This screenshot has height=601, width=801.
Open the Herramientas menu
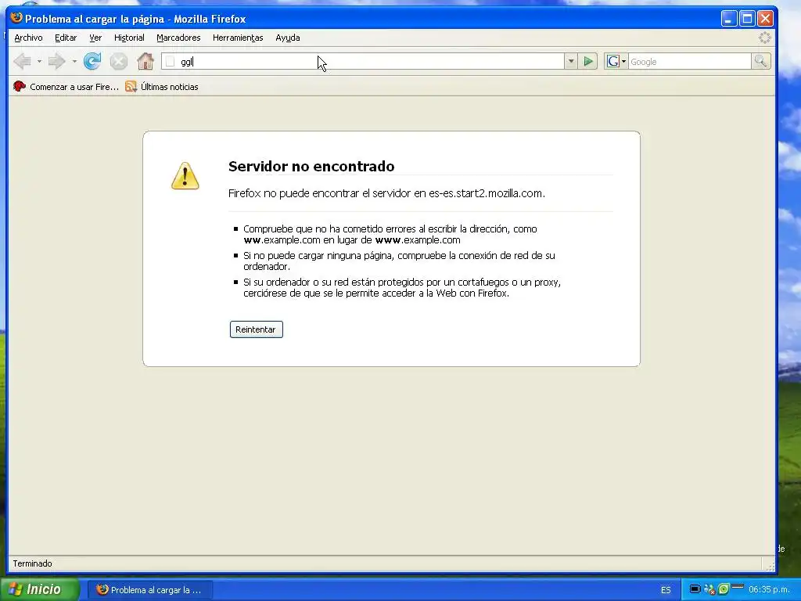pos(238,38)
